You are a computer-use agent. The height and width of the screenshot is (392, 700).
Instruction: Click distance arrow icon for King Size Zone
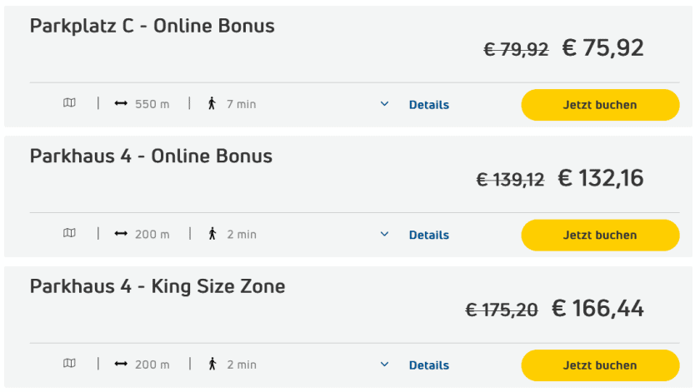pos(121,364)
